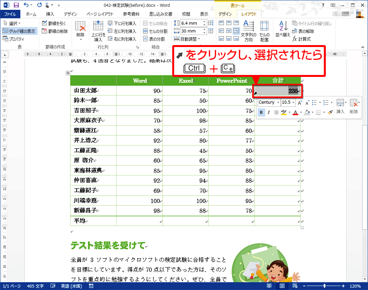Screen dimensions: 368x290
Task: Switch to read mode view in status bar
Action: (x=269, y=286)
